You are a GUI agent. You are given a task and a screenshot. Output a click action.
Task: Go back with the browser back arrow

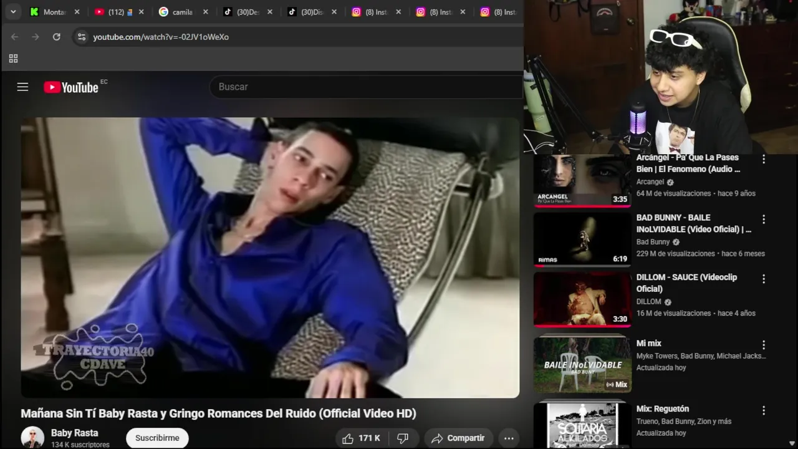(x=14, y=37)
